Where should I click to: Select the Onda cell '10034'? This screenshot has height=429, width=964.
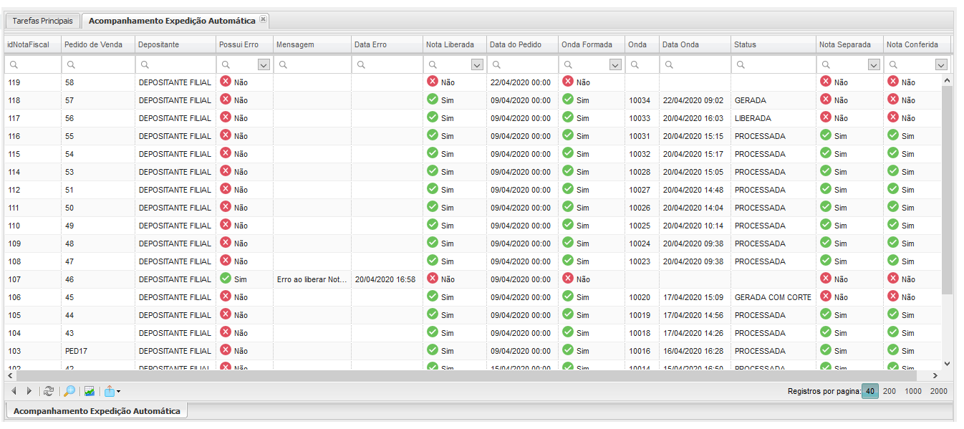(642, 100)
